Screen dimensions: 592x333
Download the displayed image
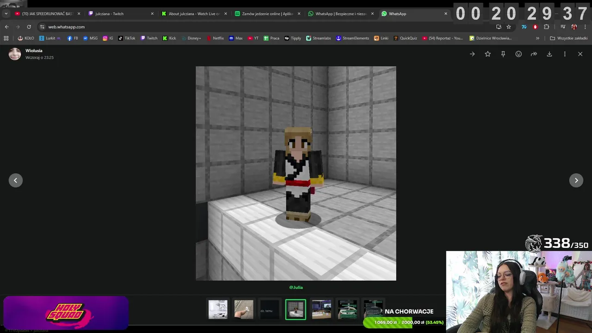coord(549,54)
